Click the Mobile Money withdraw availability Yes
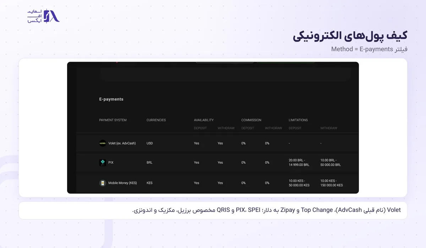The width and height of the screenshot is (426, 248). pyautogui.click(x=220, y=183)
